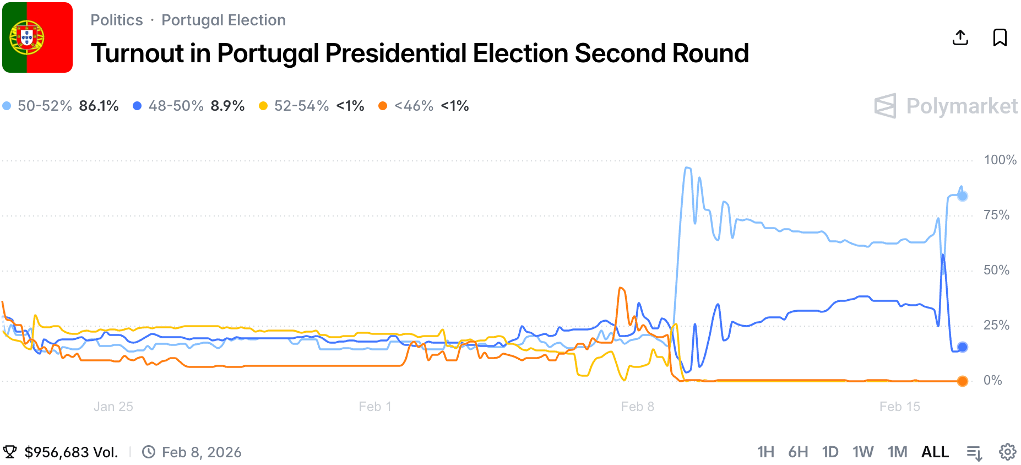The height and width of the screenshot is (465, 1021).
Task: Open the Portugal Election link
Action: [x=224, y=20]
